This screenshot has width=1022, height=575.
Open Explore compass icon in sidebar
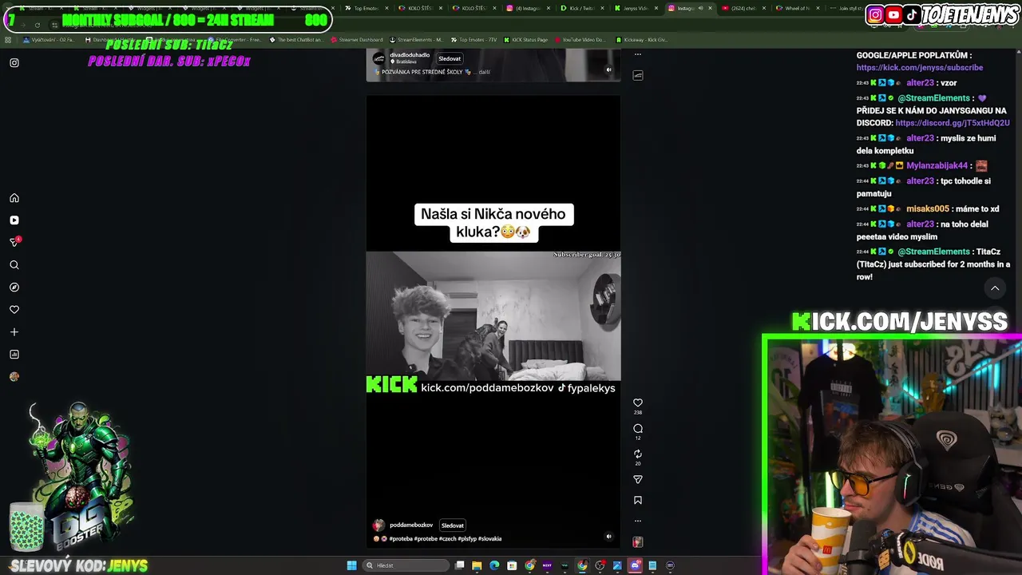pyautogui.click(x=14, y=287)
